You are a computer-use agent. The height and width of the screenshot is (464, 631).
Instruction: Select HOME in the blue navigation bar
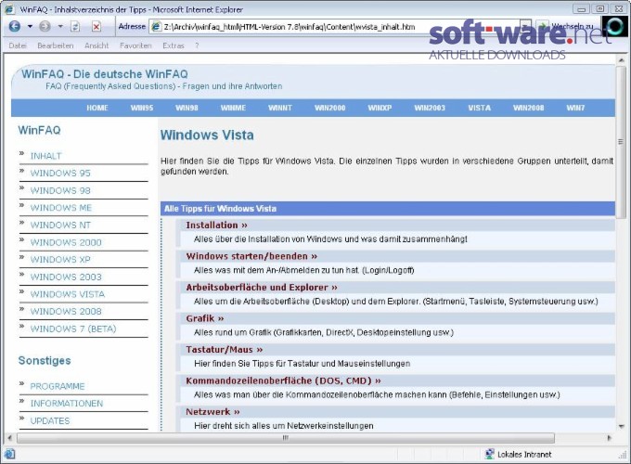tap(97, 108)
